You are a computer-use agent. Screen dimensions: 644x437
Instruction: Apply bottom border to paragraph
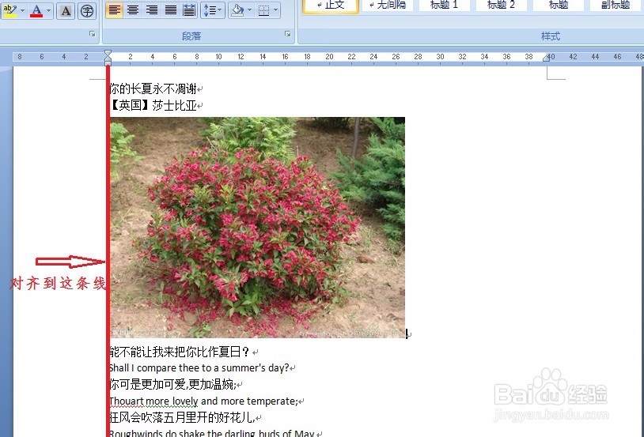tap(264, 9)
